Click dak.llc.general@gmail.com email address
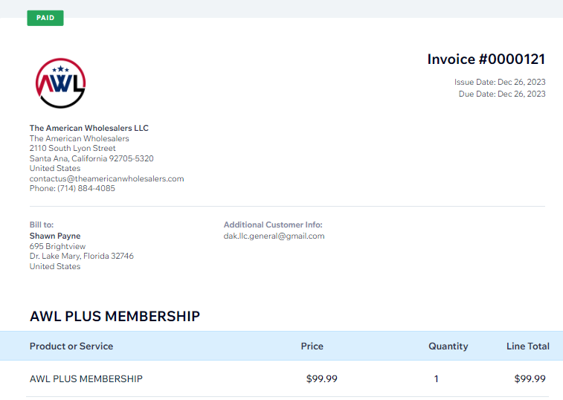The image size is (563, 400). pos(274,236)
